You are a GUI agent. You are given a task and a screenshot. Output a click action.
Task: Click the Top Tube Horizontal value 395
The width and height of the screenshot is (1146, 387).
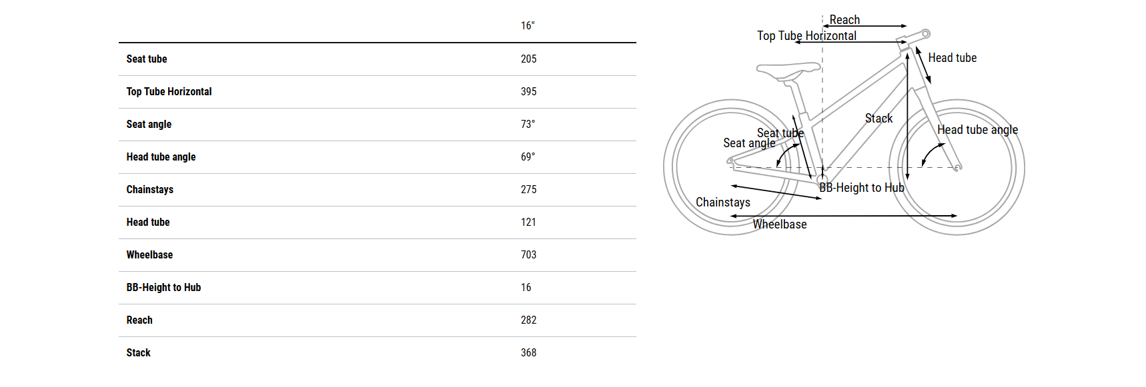click(528, 92)
